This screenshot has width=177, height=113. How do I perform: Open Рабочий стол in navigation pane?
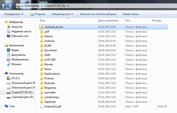coord(20,36)
